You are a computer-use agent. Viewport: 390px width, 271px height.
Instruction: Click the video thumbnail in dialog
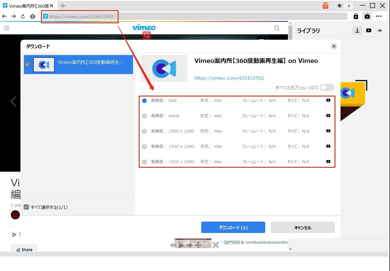tap(164, 68)
